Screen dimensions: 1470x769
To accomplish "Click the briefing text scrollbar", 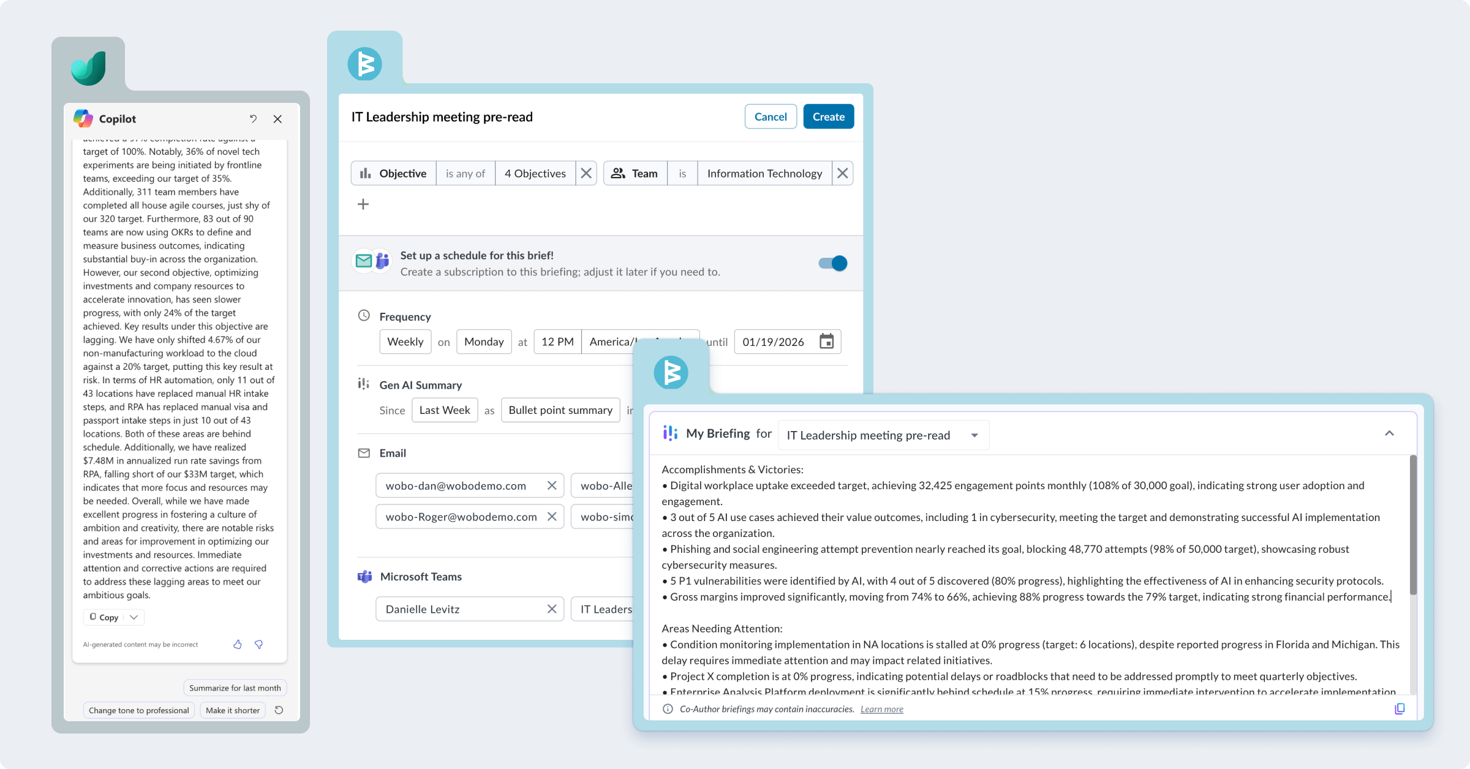I will [x=1413, y=525].
